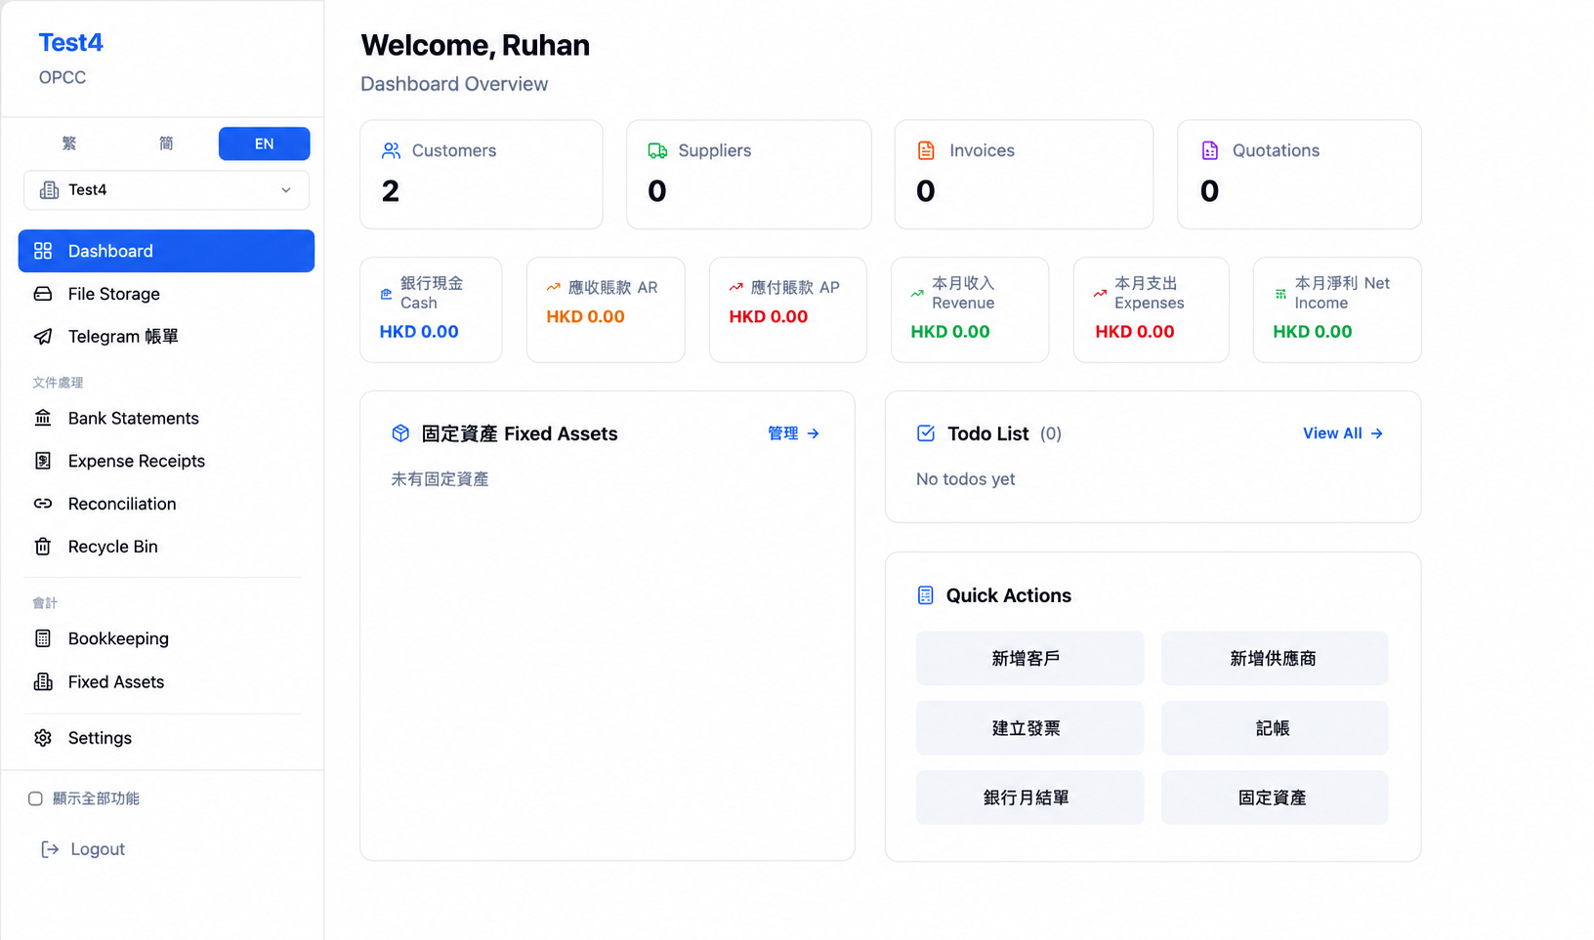Click the 新增客戶 quick action button
Screen dimensions: 1594x940
(1029, 659)
